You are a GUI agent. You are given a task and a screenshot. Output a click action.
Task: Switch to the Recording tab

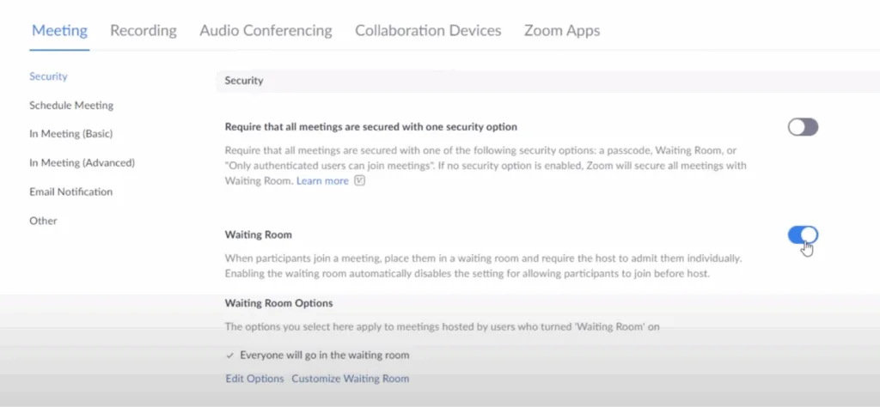[x=143, y=30]
